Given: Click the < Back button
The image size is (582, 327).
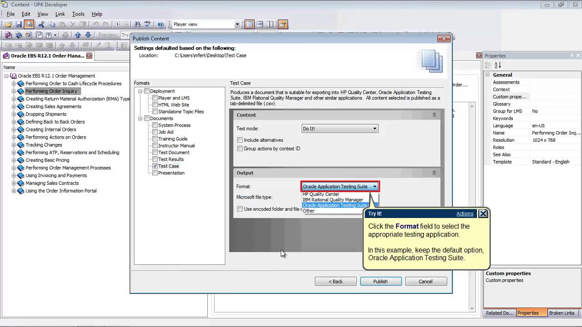Looking at the screenshot, I should click(336, 282).
